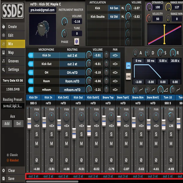Open the OH.reTD routing dropdown
The height and width of the screenshot is (183, 183).
pos(72,72)
